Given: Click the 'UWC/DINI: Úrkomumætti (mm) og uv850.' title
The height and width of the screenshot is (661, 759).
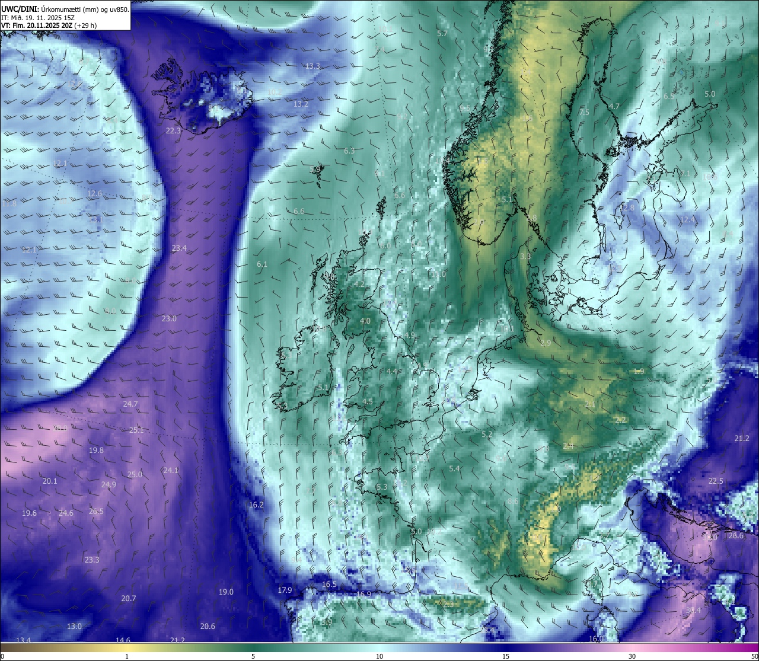Looking at the screenshot, I should [x=65, y=9].
